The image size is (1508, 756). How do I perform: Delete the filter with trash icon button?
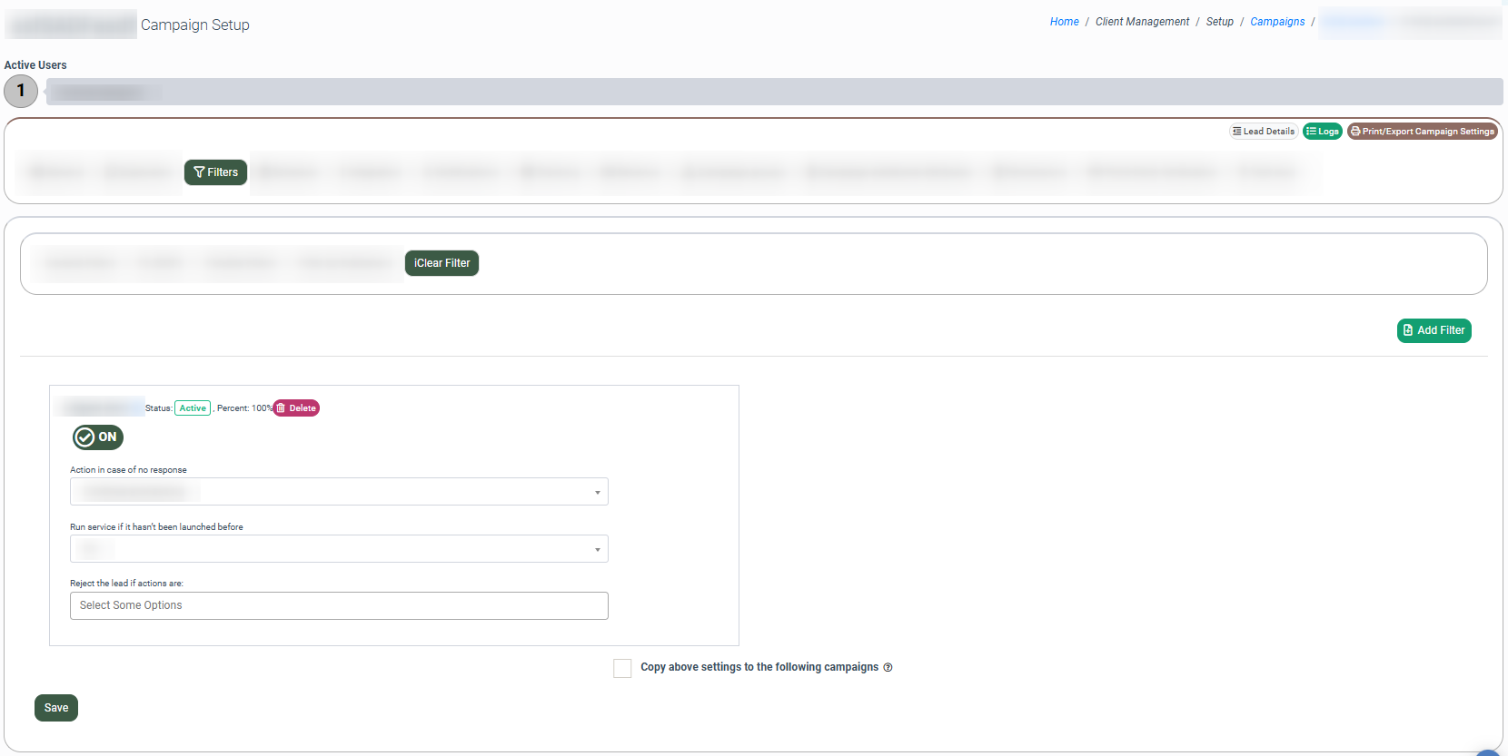click(297, 408)
